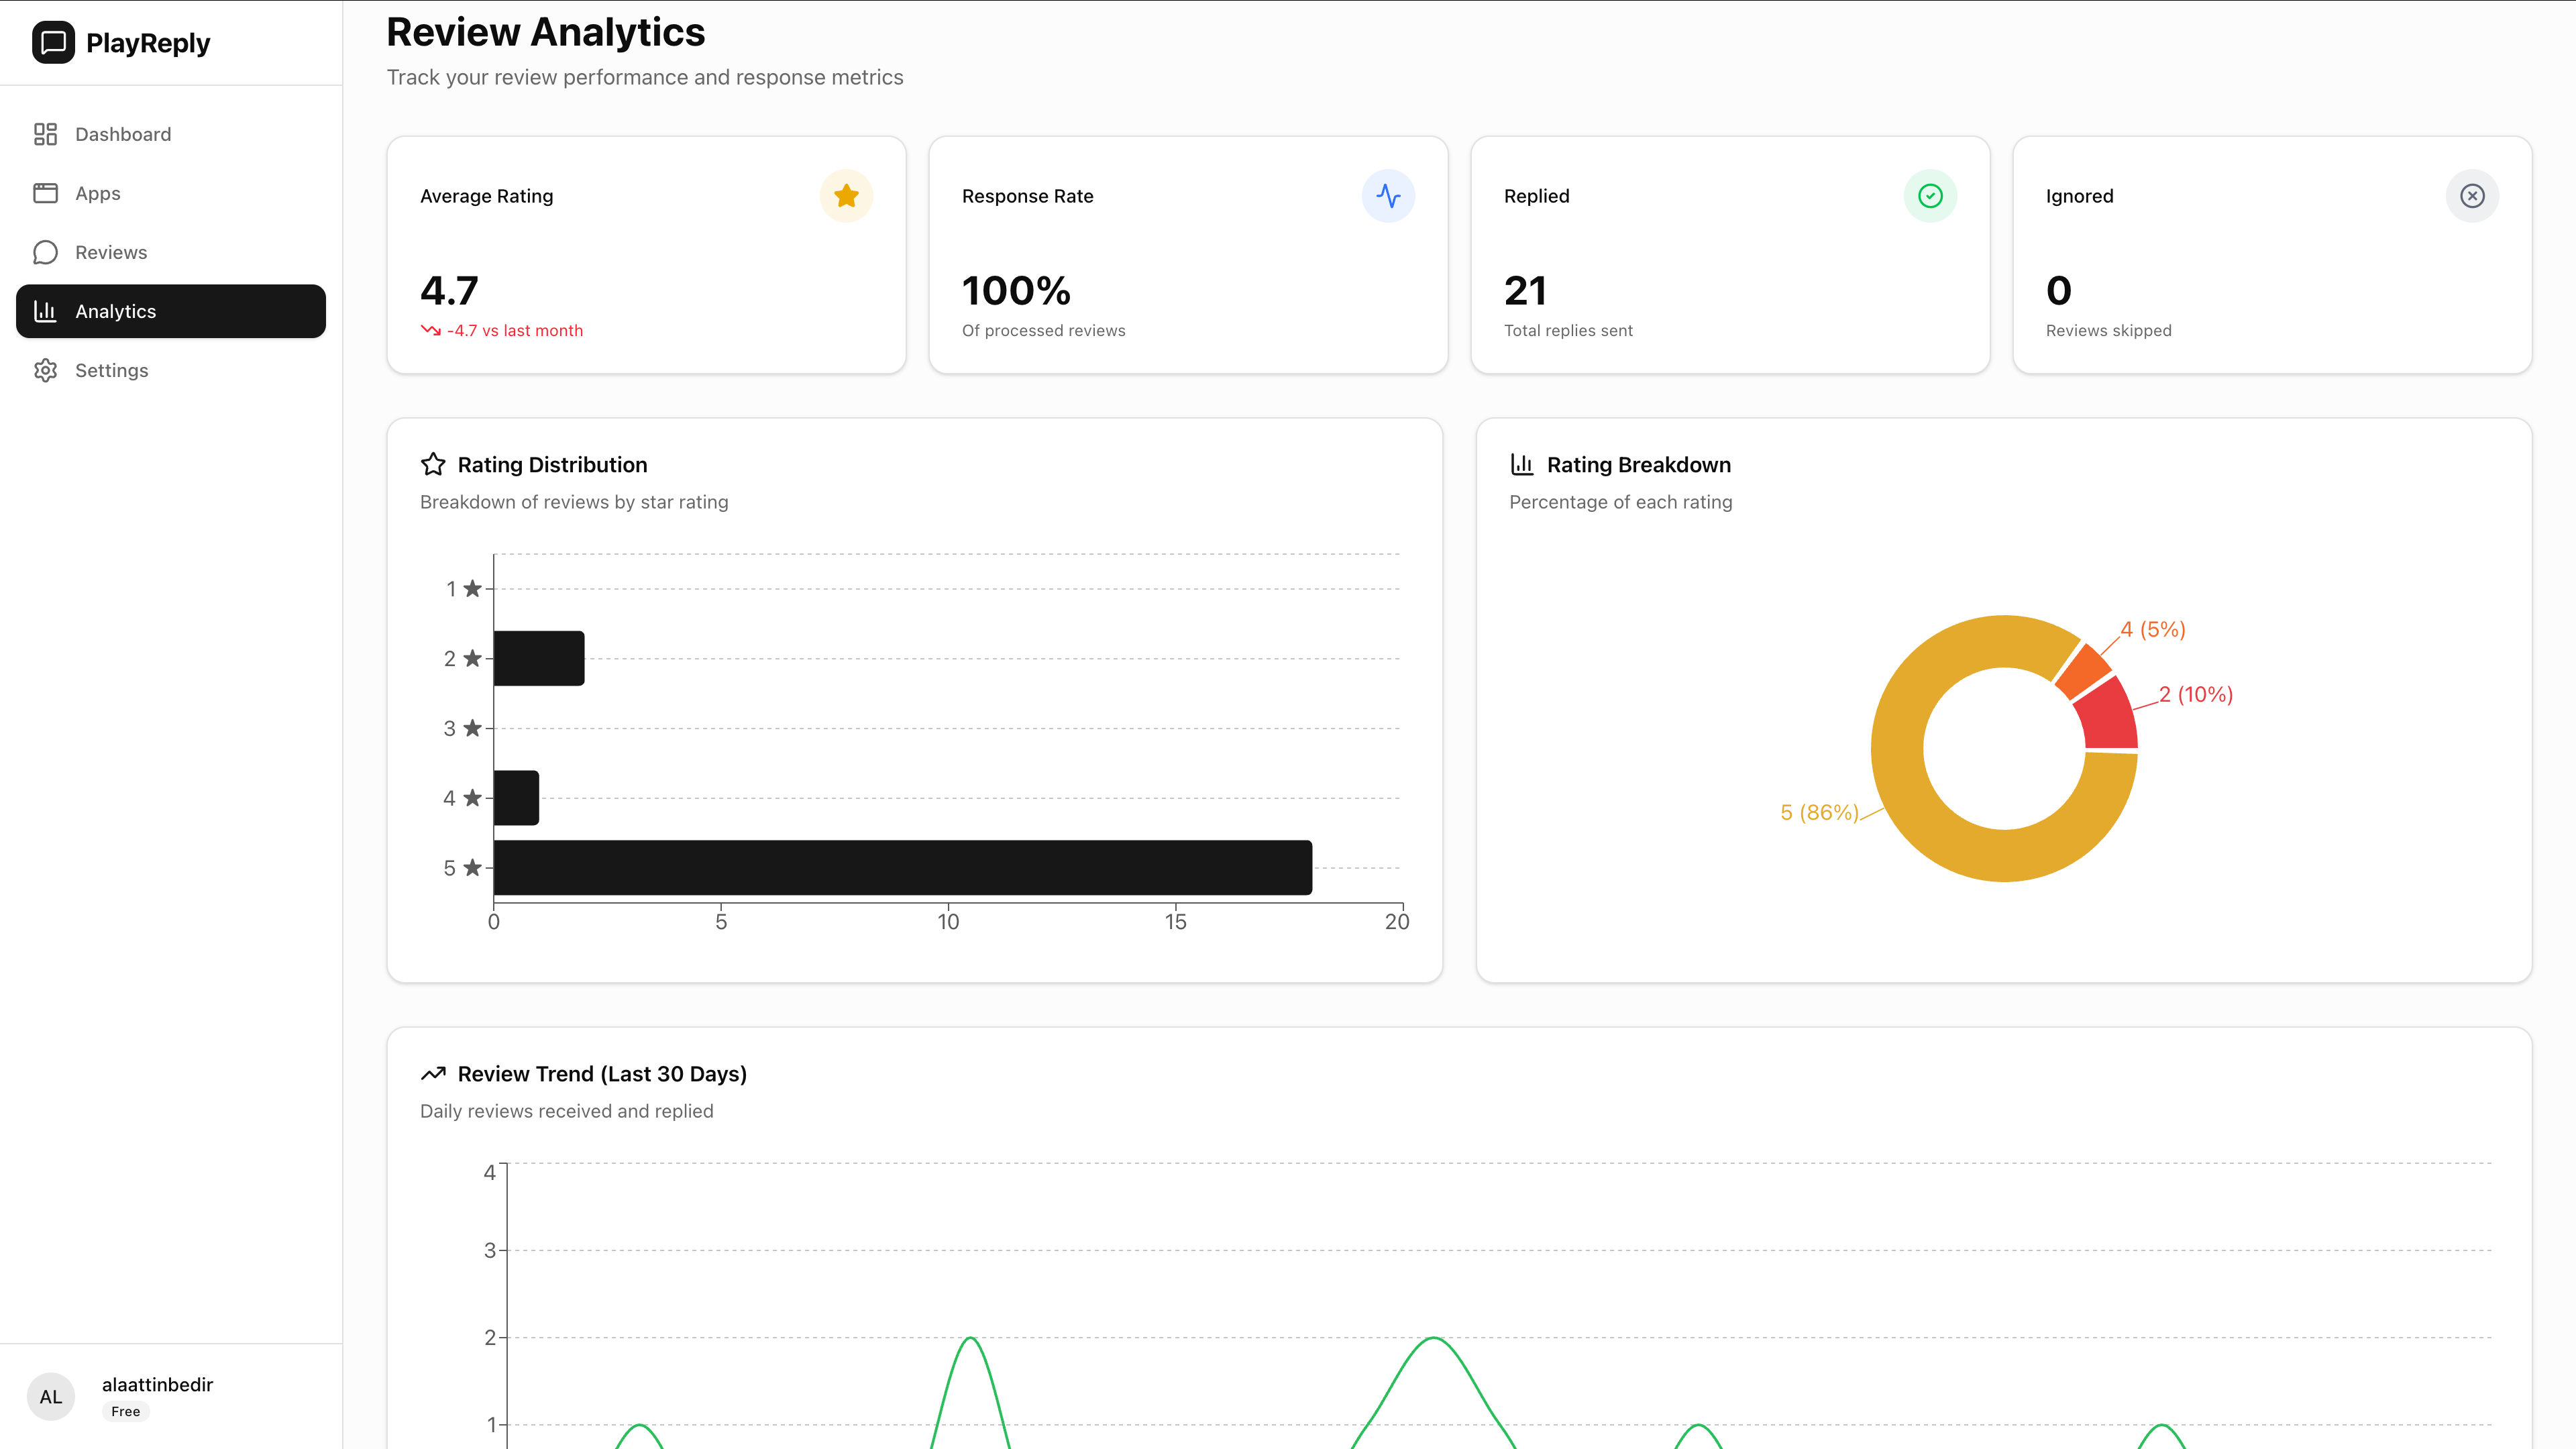Open the Settings page
The image size is (2576, 1449).
tap(111, 370)
